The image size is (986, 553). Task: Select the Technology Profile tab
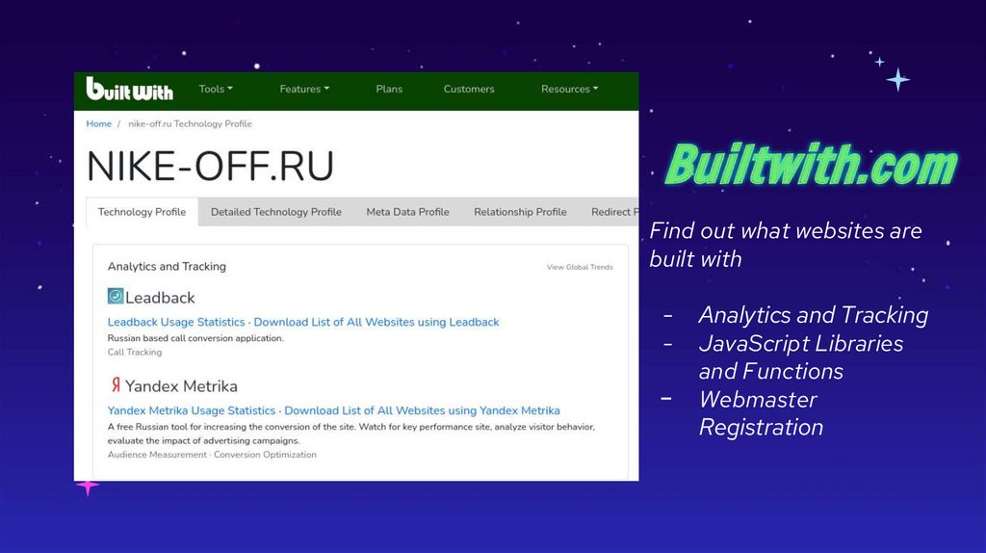coord(143,212)
